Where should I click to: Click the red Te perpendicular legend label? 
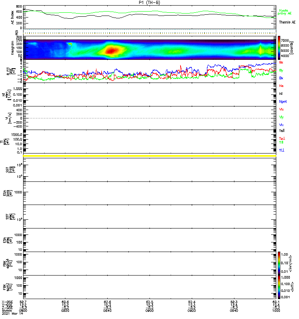coord(282,138)
